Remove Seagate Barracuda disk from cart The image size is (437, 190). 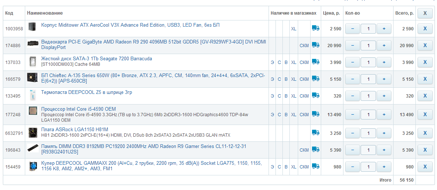425,62
